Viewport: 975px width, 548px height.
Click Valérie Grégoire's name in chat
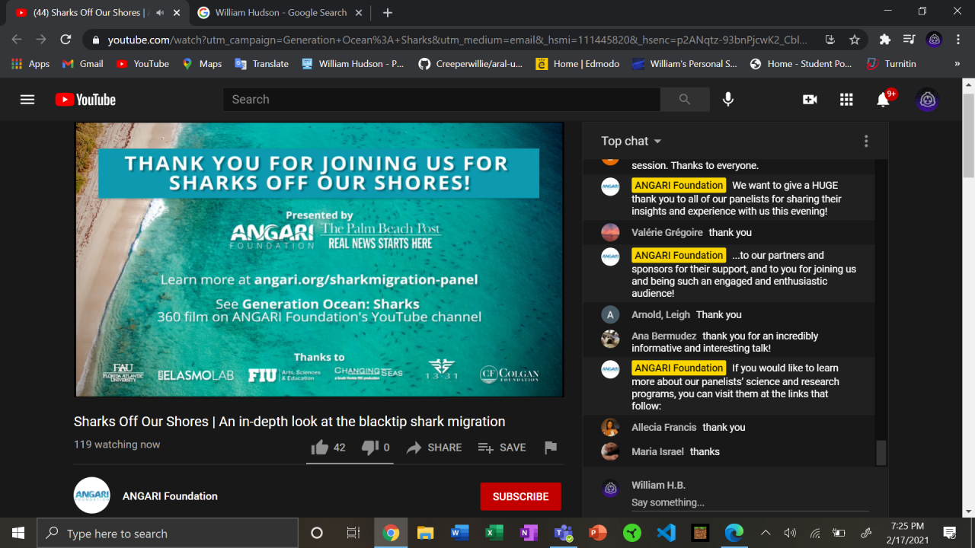pyautogui.click(x=667, y=232)
